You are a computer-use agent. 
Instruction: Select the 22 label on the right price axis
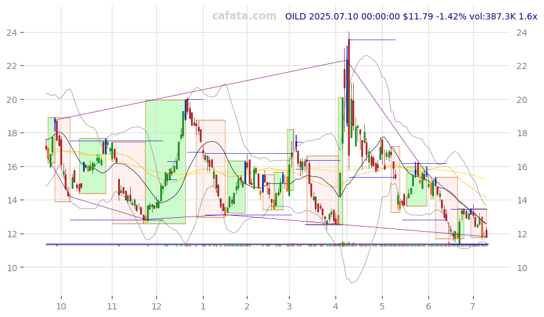tap(522, 66)
